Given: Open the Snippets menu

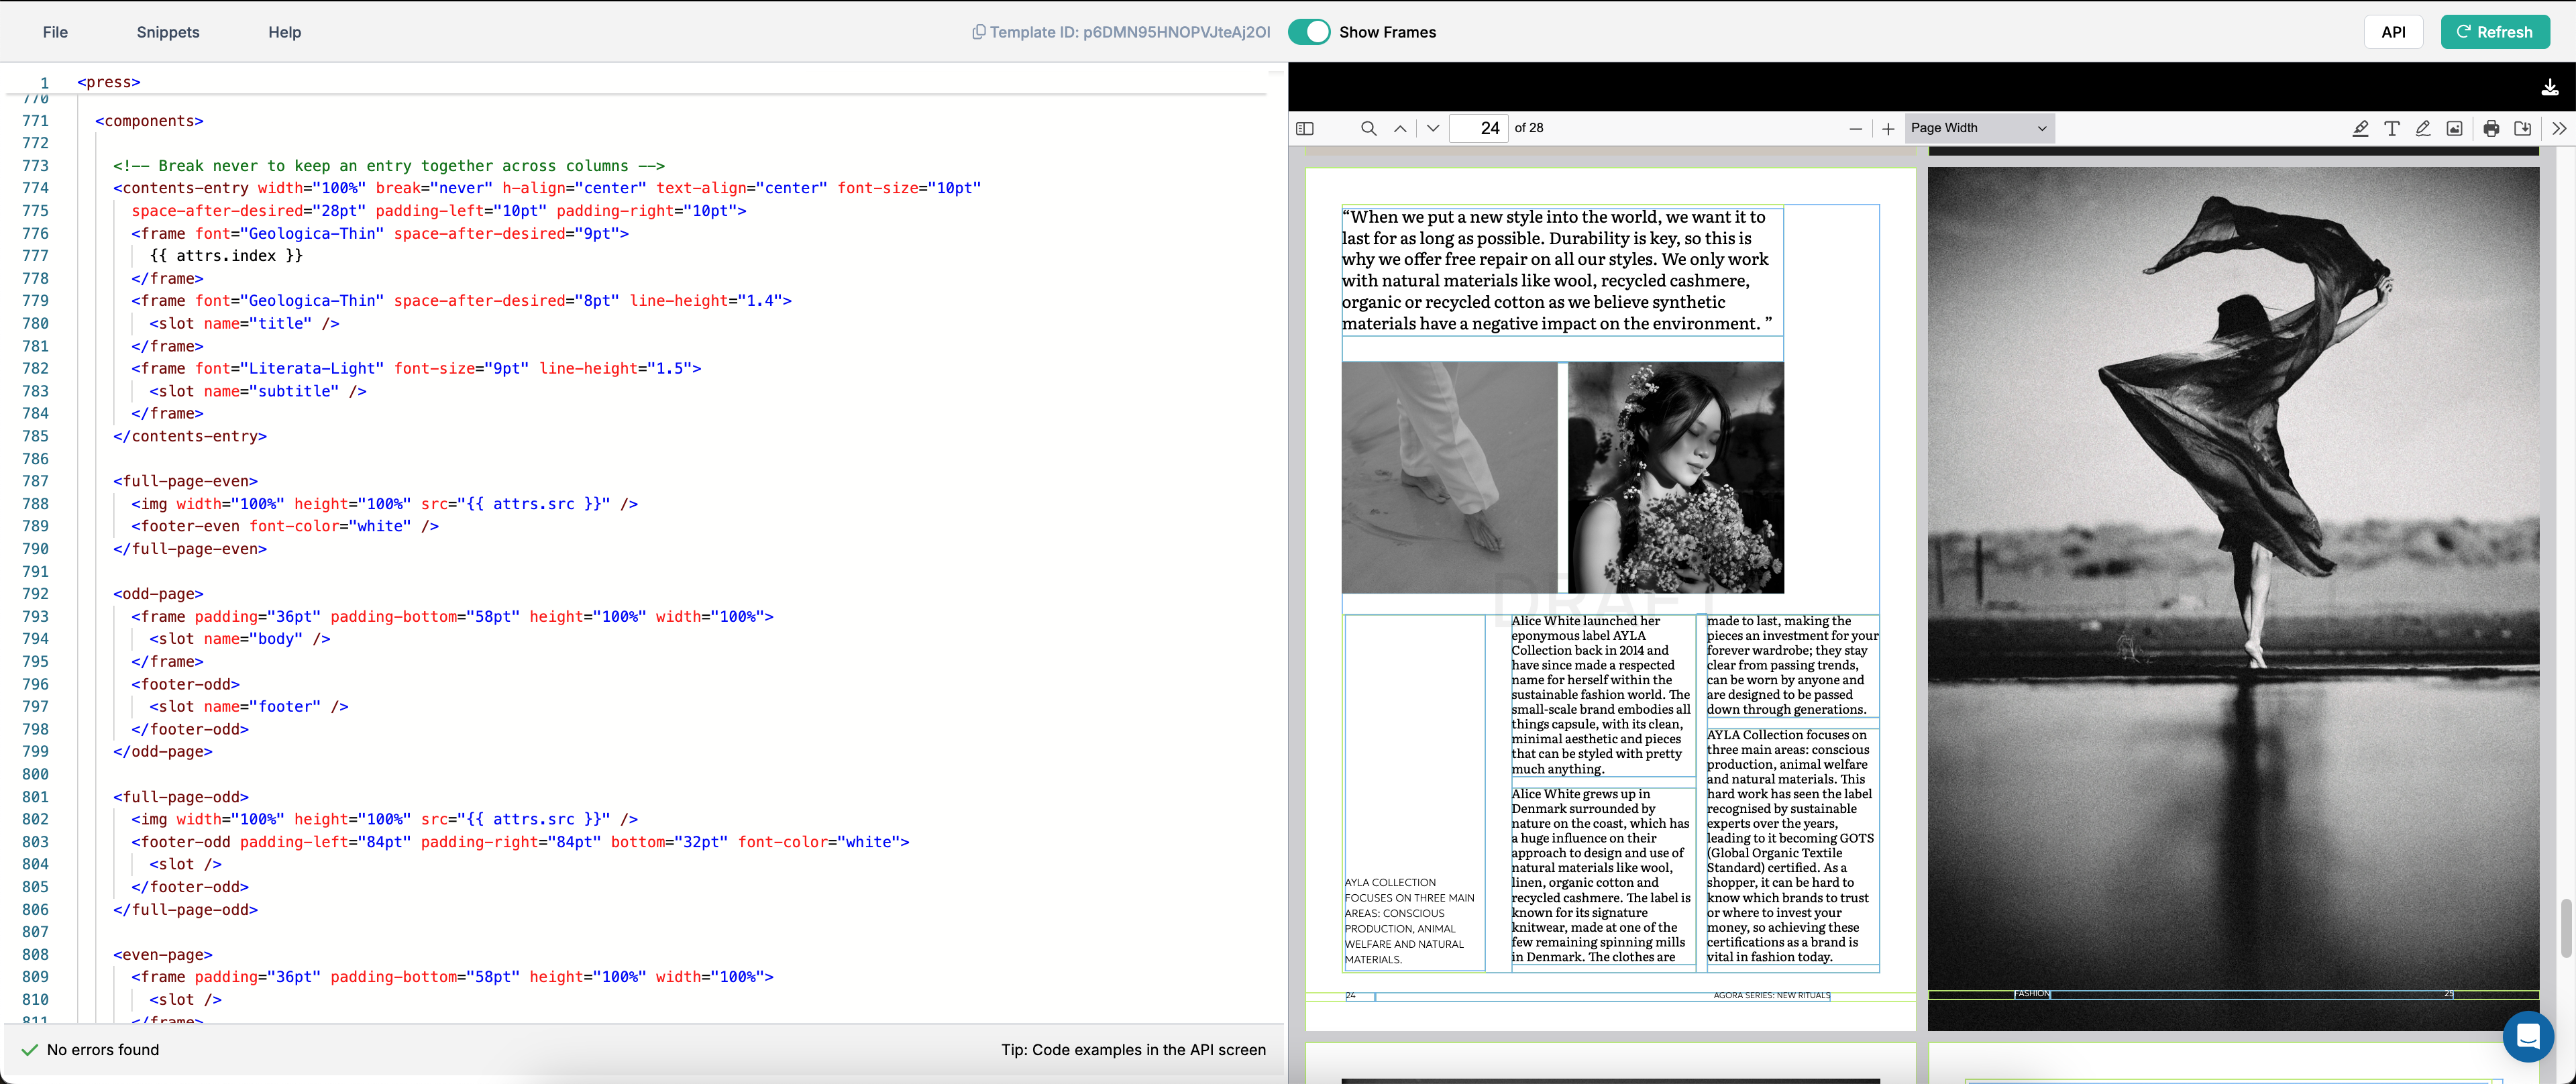Looking at the screenshot, I should [x=168, y=32].
